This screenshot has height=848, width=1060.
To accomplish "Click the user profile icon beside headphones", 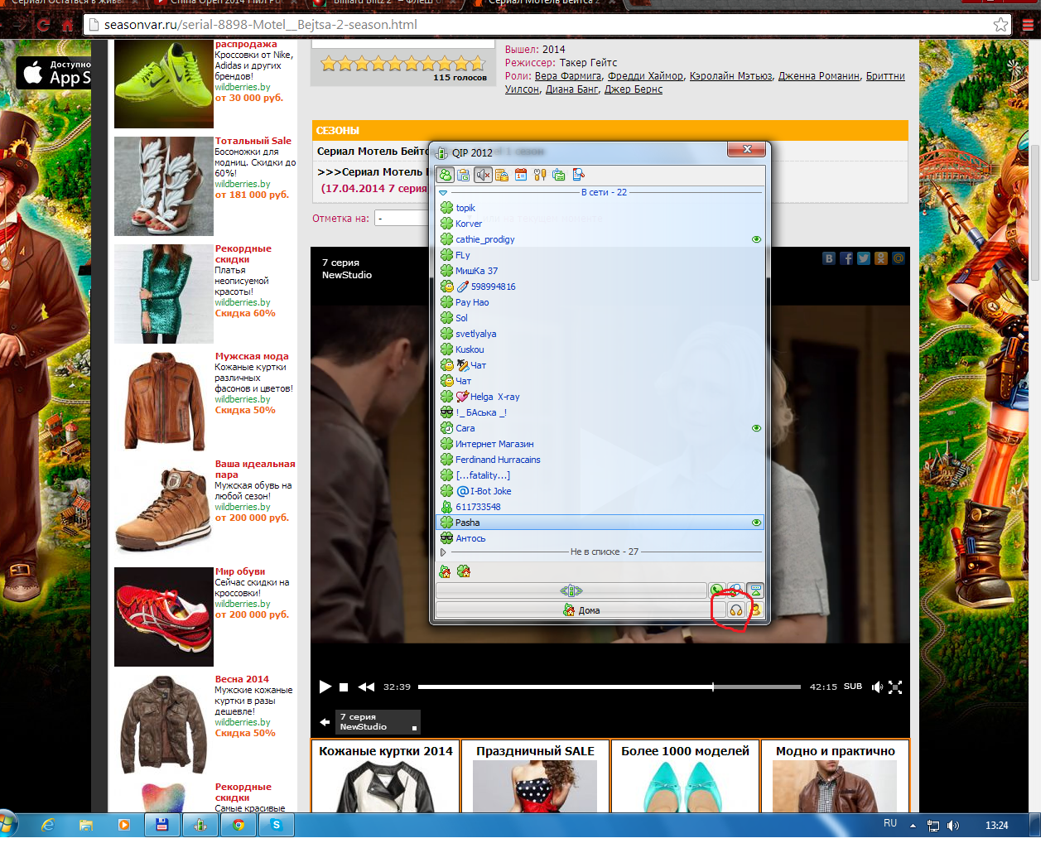I will [x=755, y=610].
